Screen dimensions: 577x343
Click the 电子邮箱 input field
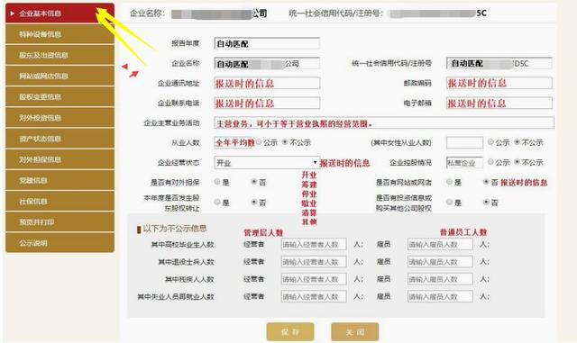(x=499, y=104)
